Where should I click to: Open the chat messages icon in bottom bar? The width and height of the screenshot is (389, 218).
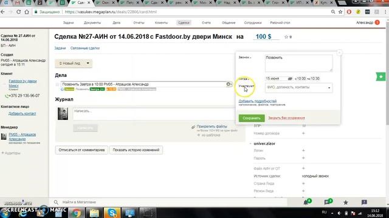[x=327, y=202]
